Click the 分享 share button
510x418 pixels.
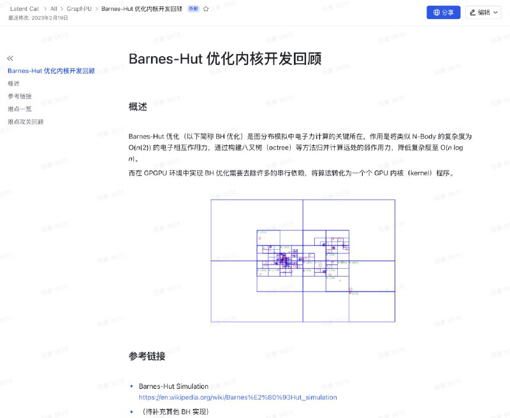[443, 12]
